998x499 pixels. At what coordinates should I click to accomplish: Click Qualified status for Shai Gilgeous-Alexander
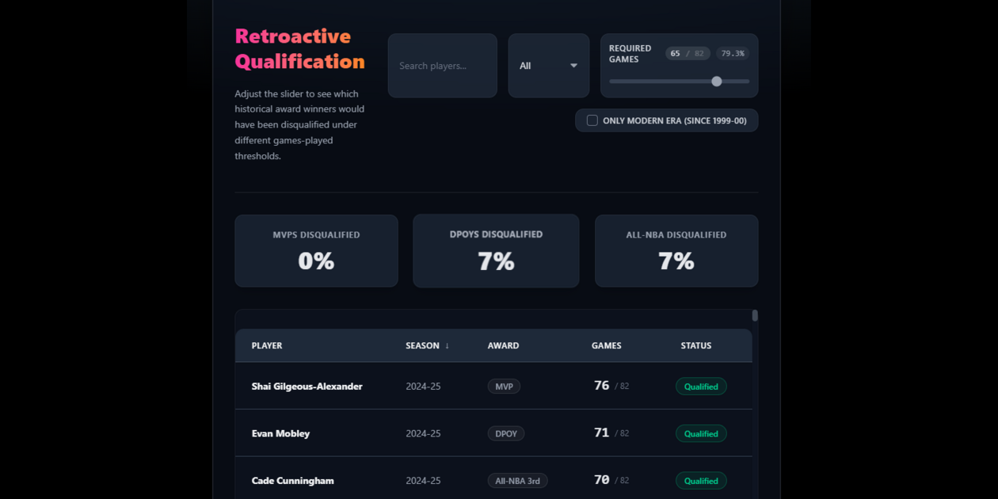tap(701, 387)
